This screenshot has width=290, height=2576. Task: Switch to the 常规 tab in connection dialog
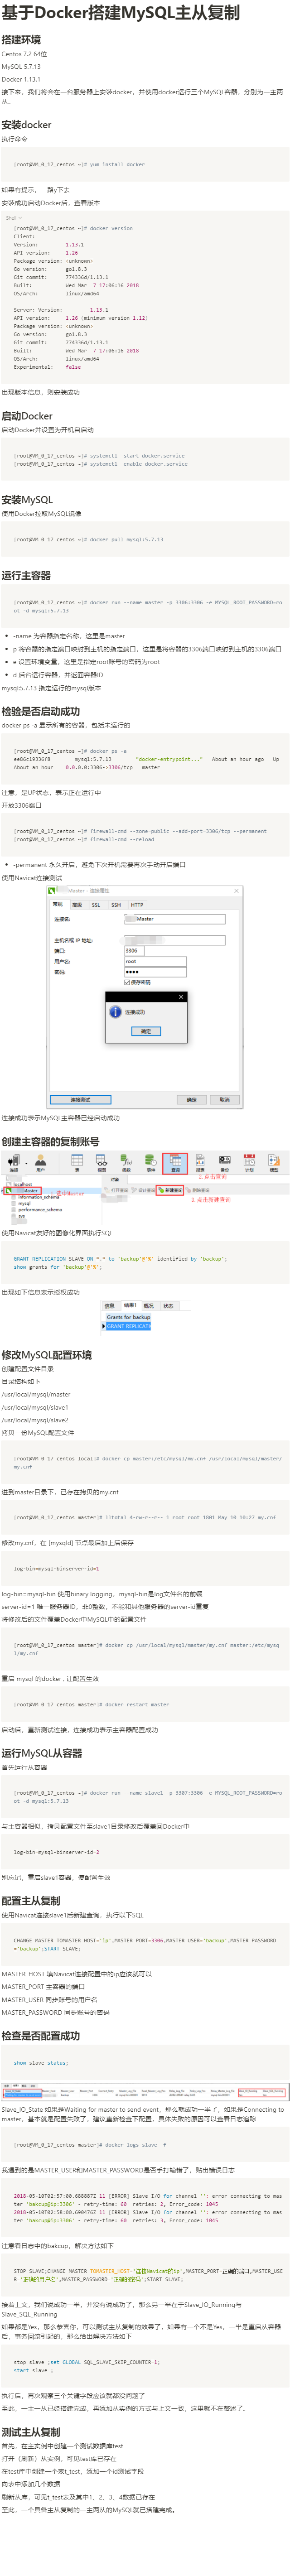pos(58,904)
